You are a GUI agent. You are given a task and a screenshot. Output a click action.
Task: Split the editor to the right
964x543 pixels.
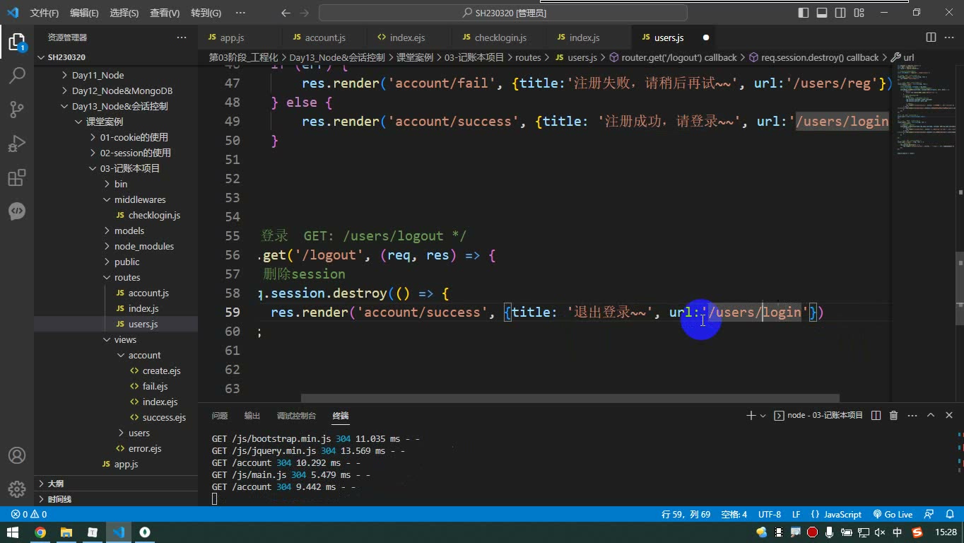point(931,37)
